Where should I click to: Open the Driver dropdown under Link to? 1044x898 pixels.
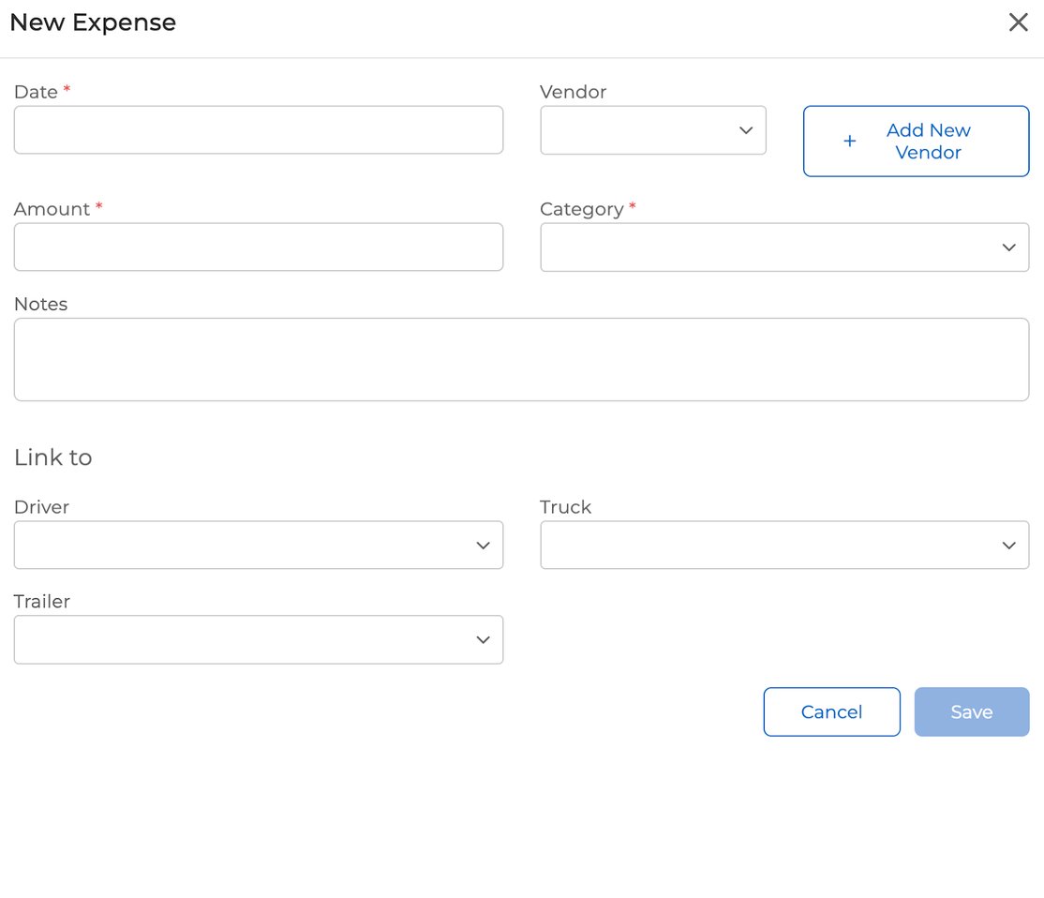(x=259, y=545)
